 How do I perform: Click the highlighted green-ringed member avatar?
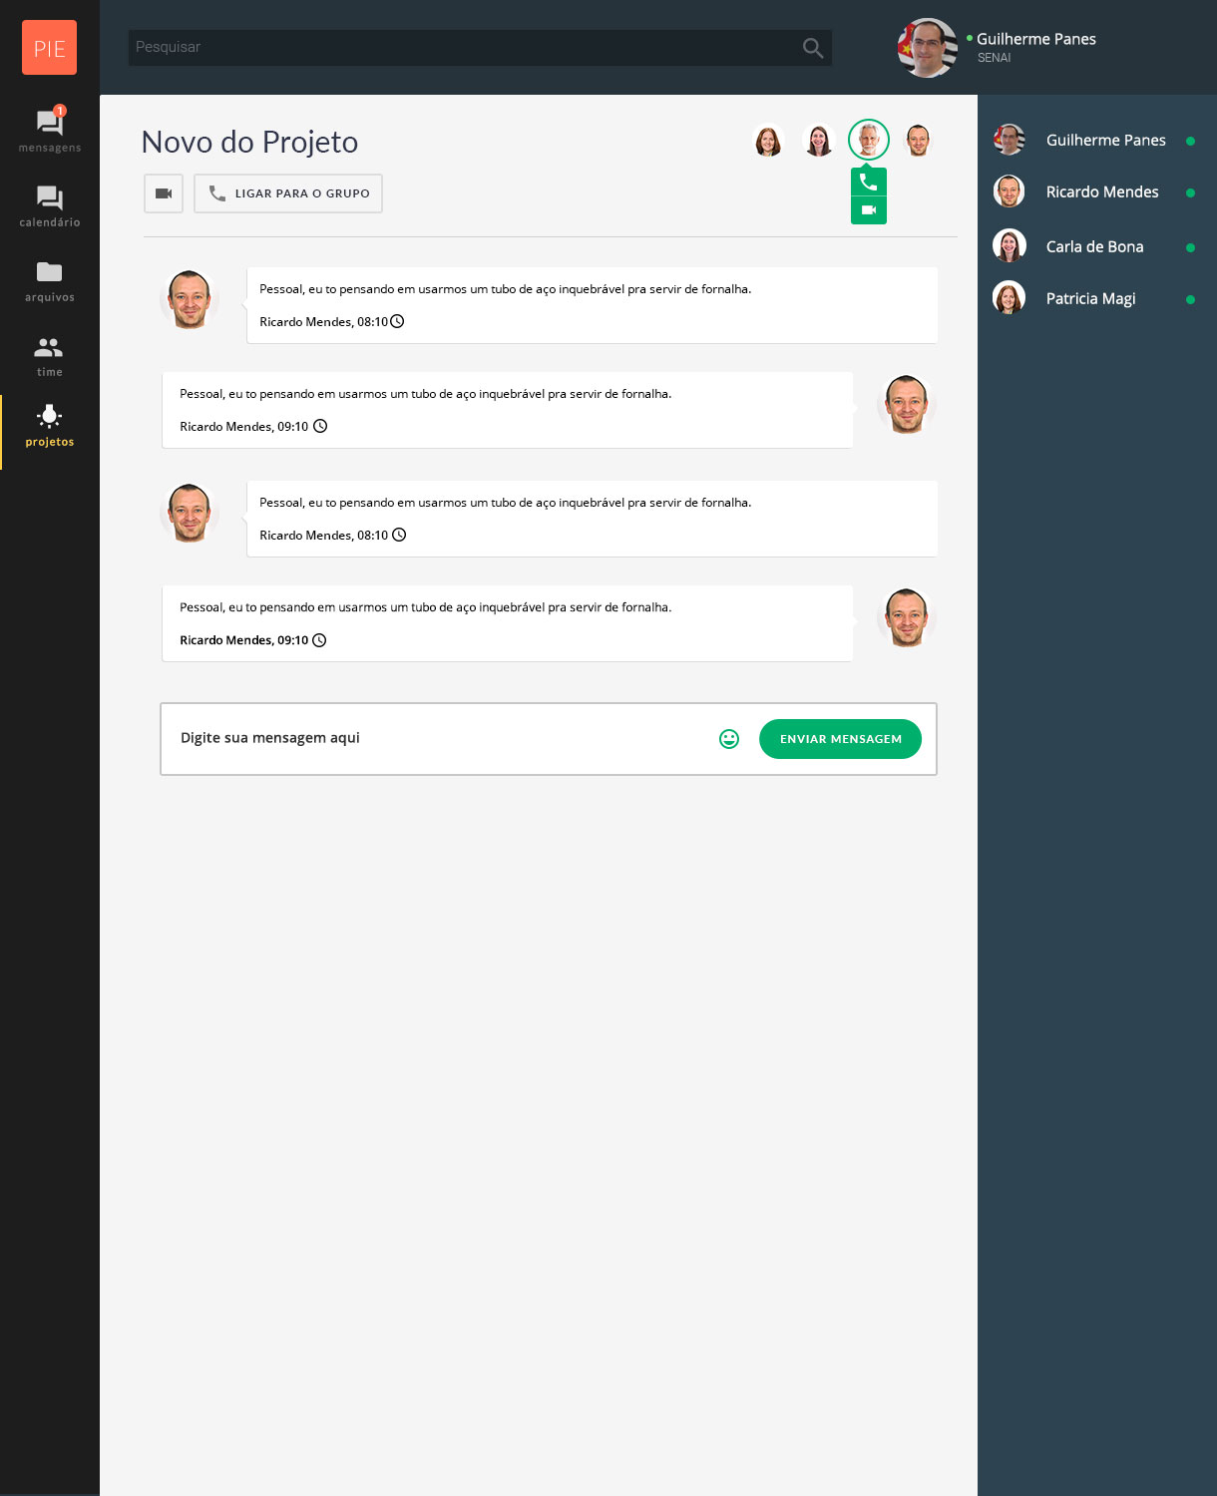tap(869, 140)
